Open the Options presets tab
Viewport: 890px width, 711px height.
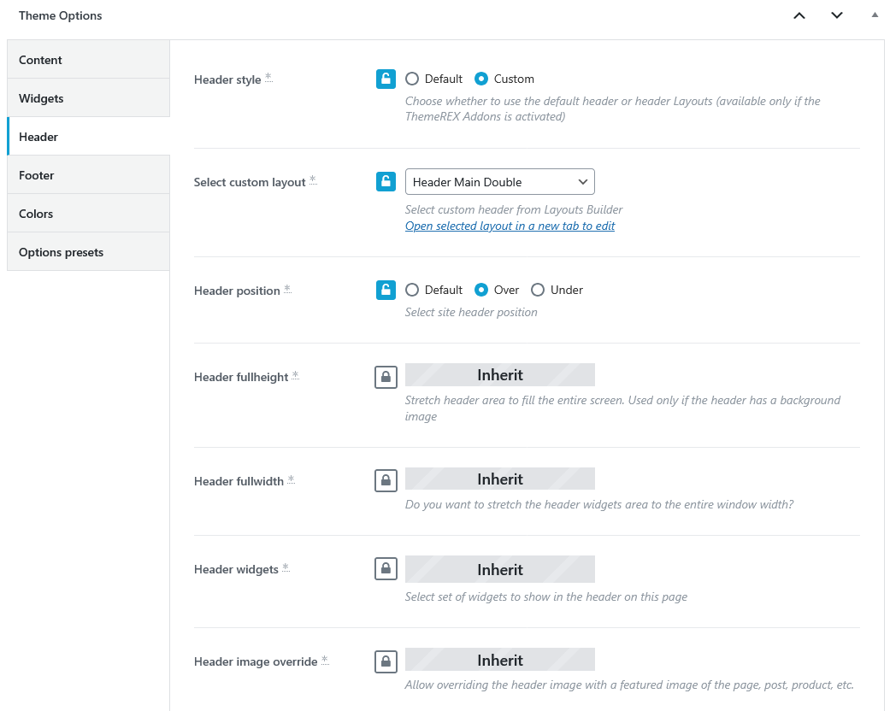[89, 252]
